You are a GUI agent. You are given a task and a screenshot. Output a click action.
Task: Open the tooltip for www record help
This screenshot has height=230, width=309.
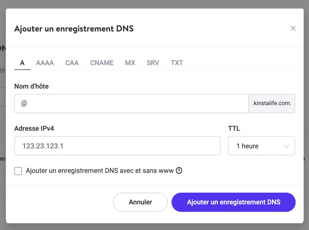(x=179, y=170)
